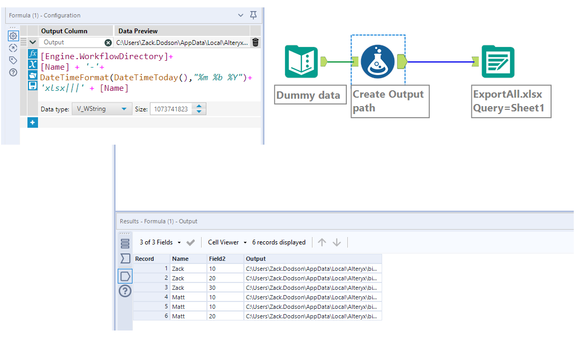Collapse the Output expression with chevron
Viewport: 578px width, 340px height.
[x=33, y=42]
